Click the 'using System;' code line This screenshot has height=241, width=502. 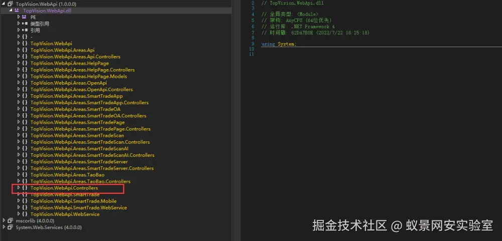pyautogui.click(x=279, y=44)
